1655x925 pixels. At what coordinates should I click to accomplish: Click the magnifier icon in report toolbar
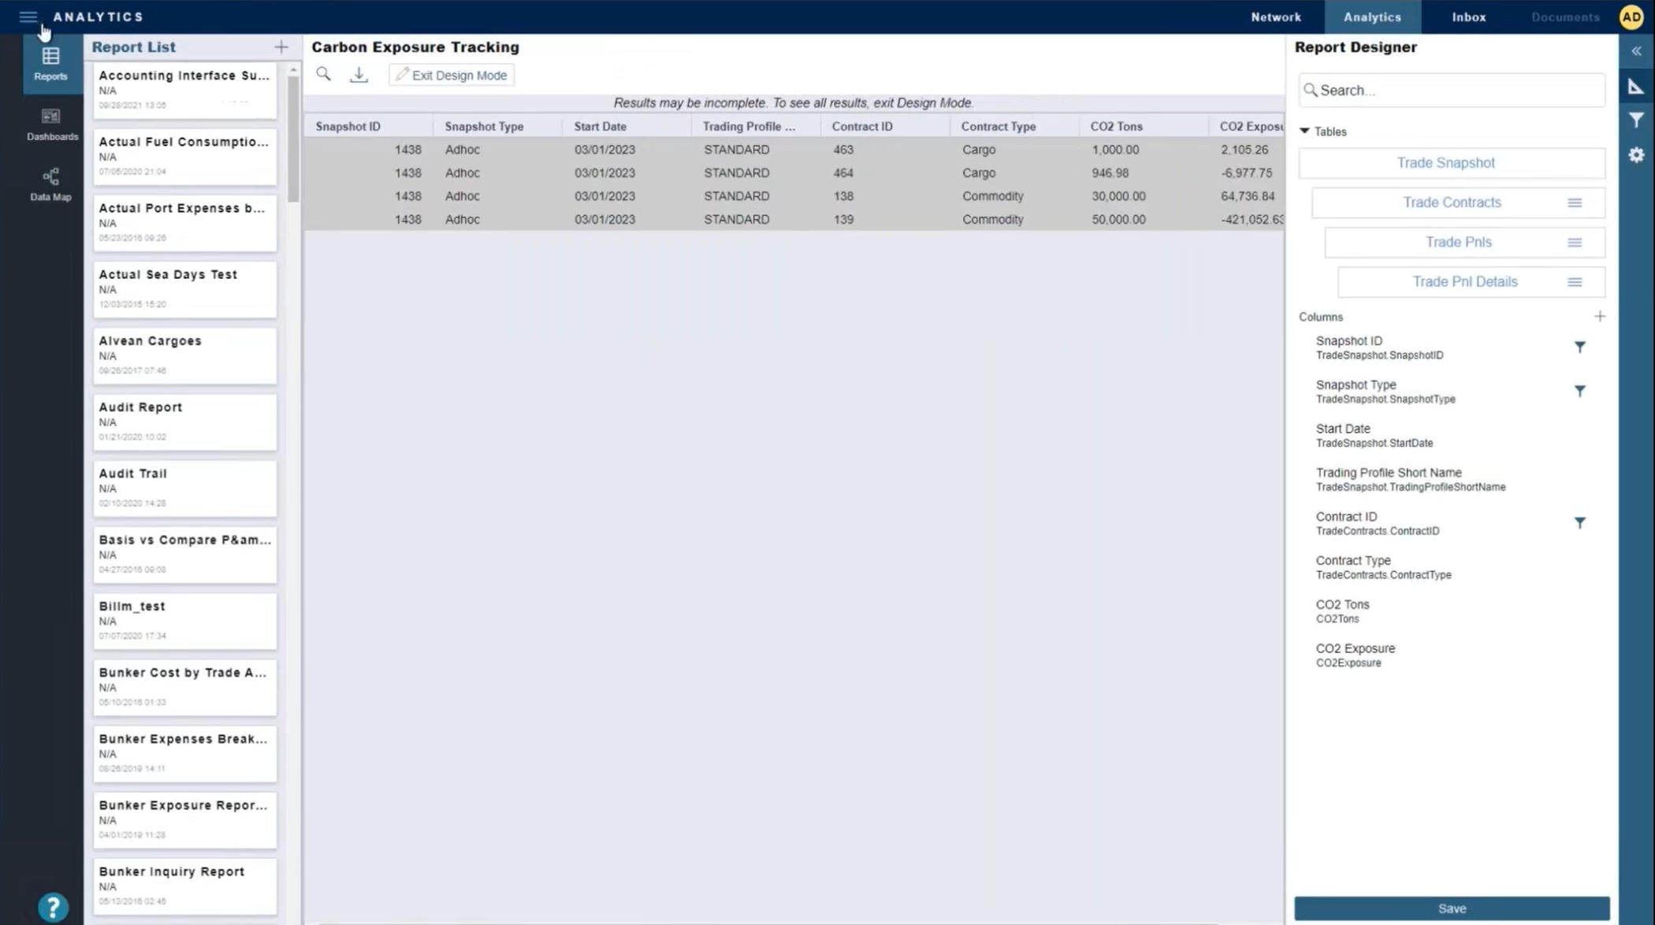pyautogui.click(x=323, y=74)
